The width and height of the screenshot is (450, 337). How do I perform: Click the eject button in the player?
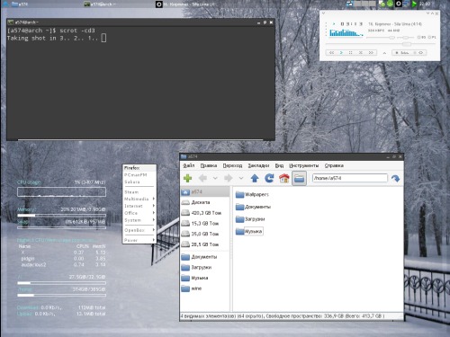click(384, 53)
